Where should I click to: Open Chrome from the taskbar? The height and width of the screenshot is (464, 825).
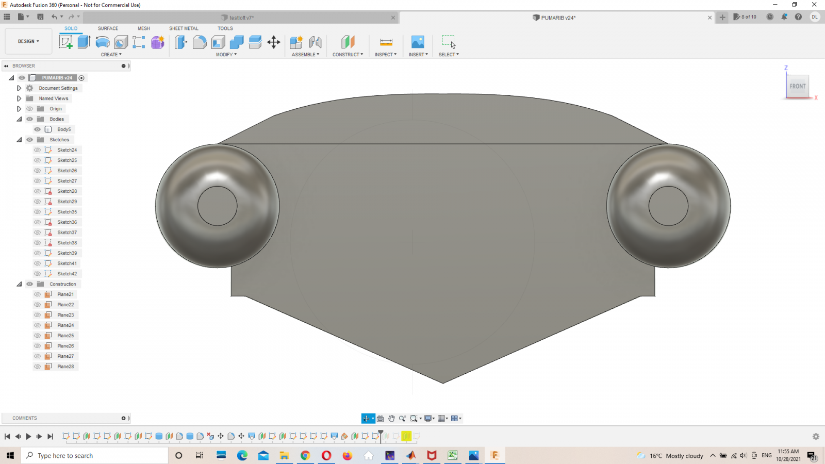point(305,456)
